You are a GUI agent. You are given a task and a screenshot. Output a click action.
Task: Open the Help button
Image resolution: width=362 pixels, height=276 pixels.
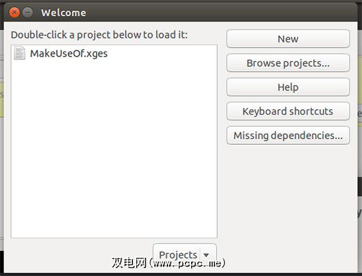click(x=288, y=87)
